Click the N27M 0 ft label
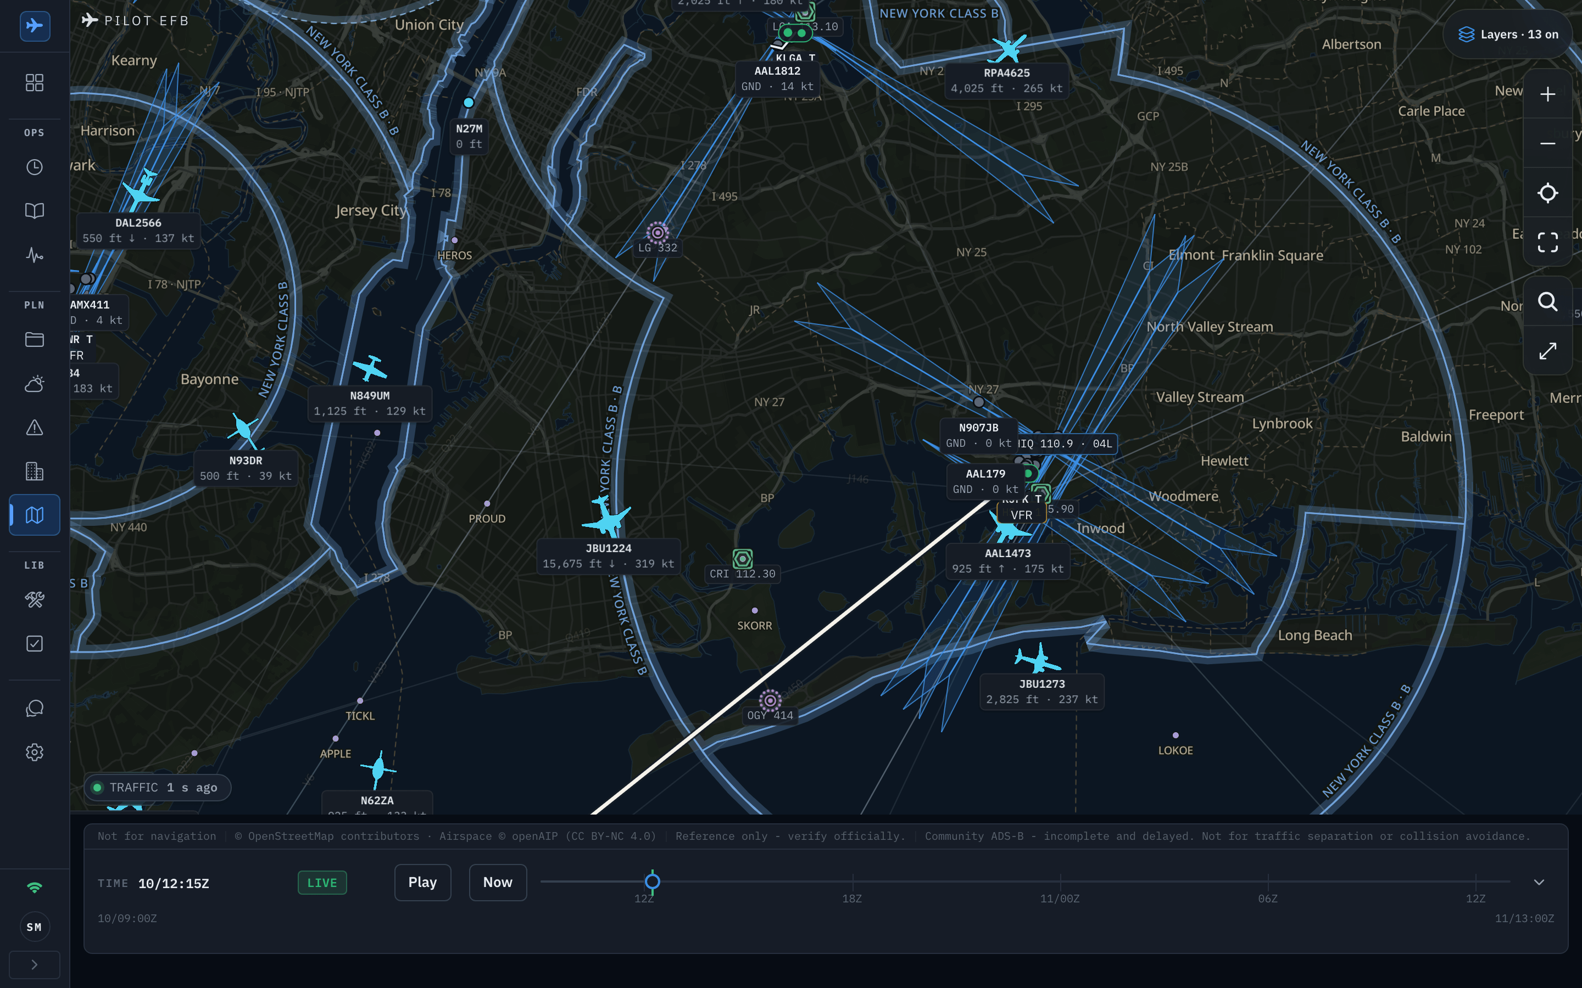This screenshot has width=1582, height=988. (469, 137)
